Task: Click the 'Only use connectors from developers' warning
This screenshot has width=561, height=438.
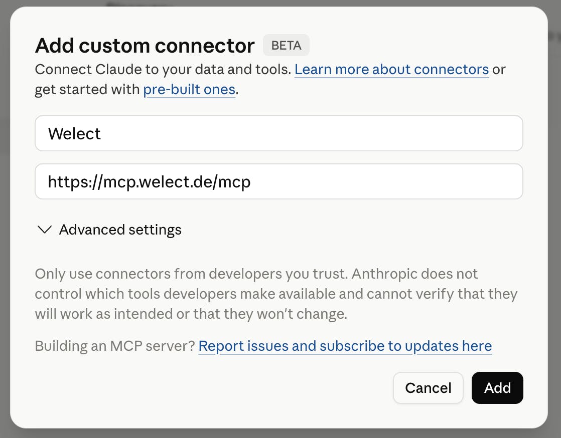Action: click(276, 294)
